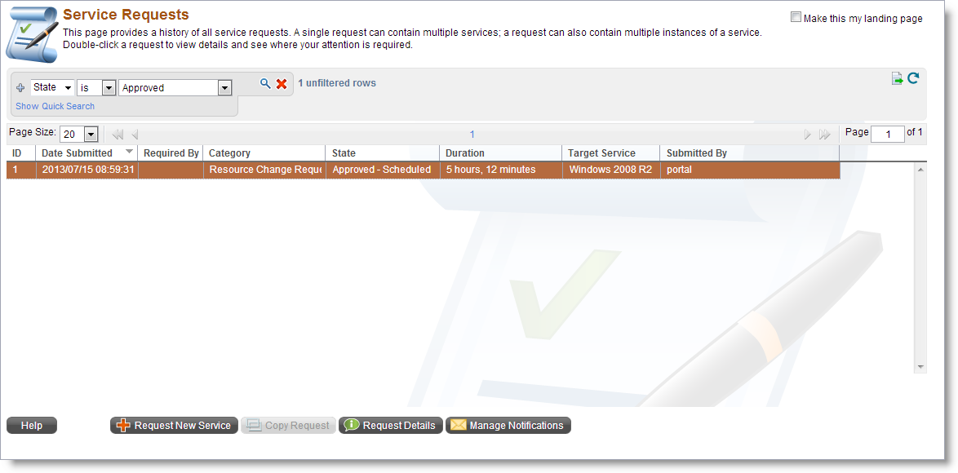
Task: Run the filter search with the magnifier icon
Action: 265,83
